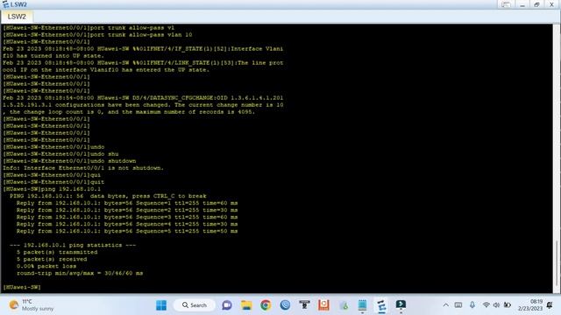
Task: Click the 'port trunk allow-pass vlan 10' line
Action: coord(97,35)
